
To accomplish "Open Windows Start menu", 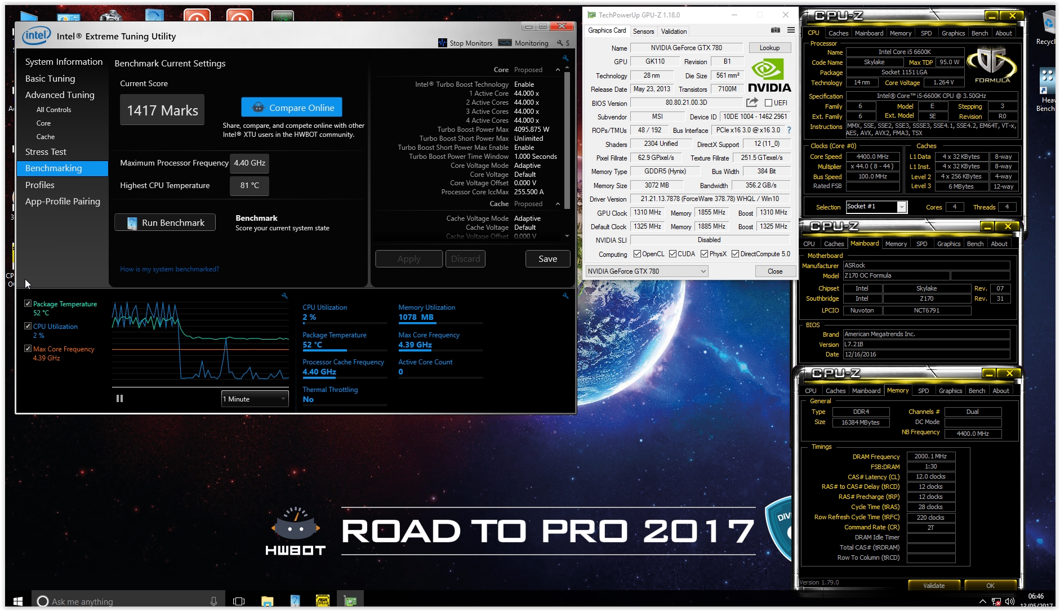I will pos(17,601).
